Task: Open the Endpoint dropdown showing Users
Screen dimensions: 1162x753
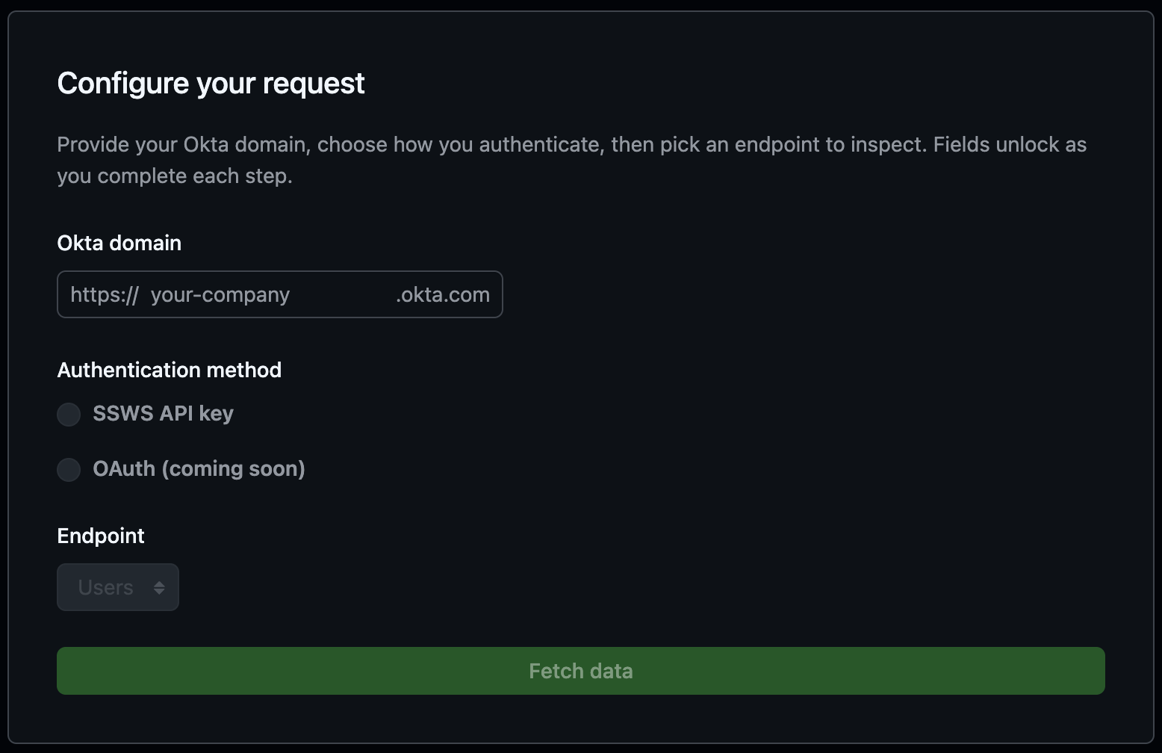Action: pyautogui.click(x=118, y=587)
